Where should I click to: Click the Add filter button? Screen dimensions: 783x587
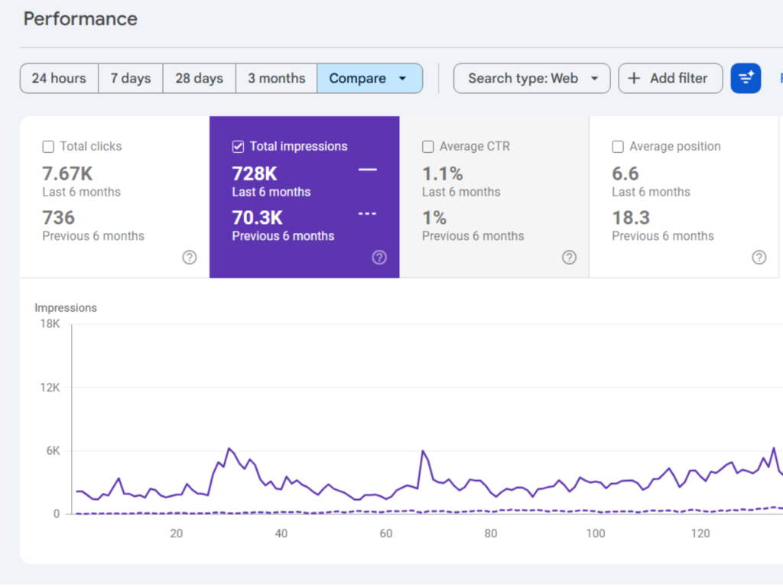click(671, 78)
